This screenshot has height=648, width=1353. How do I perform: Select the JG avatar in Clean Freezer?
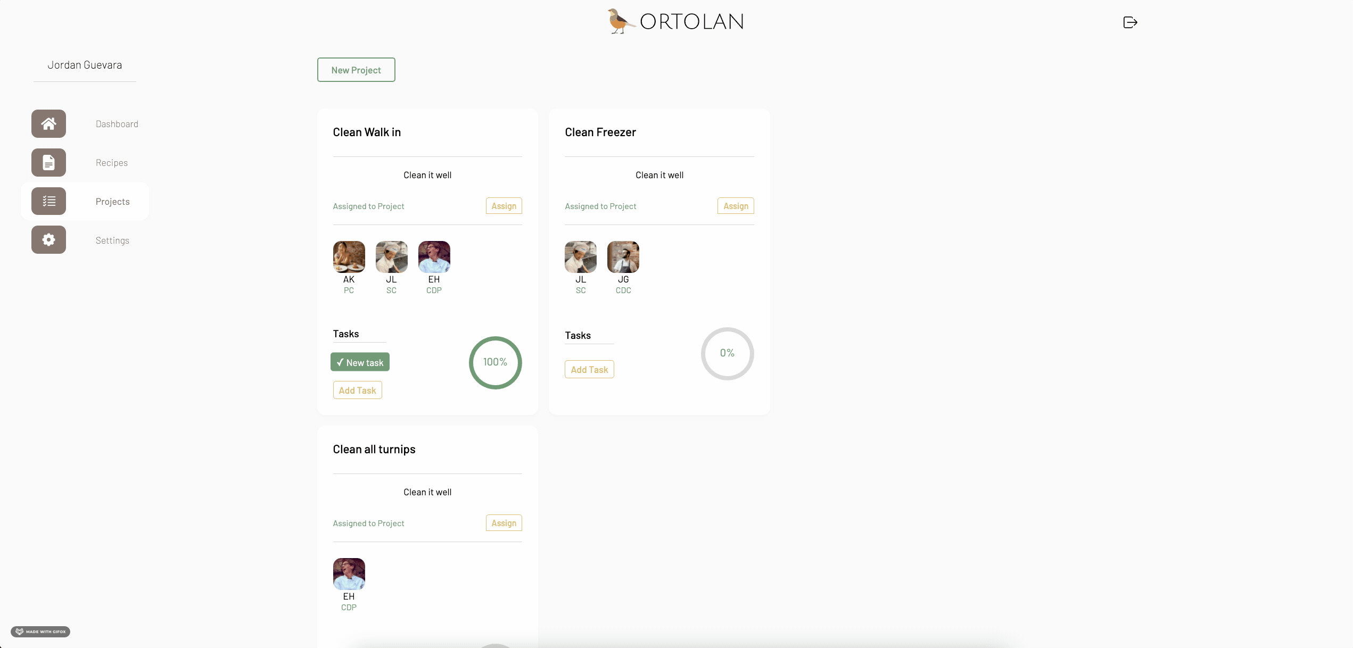[x=623, y=257]
